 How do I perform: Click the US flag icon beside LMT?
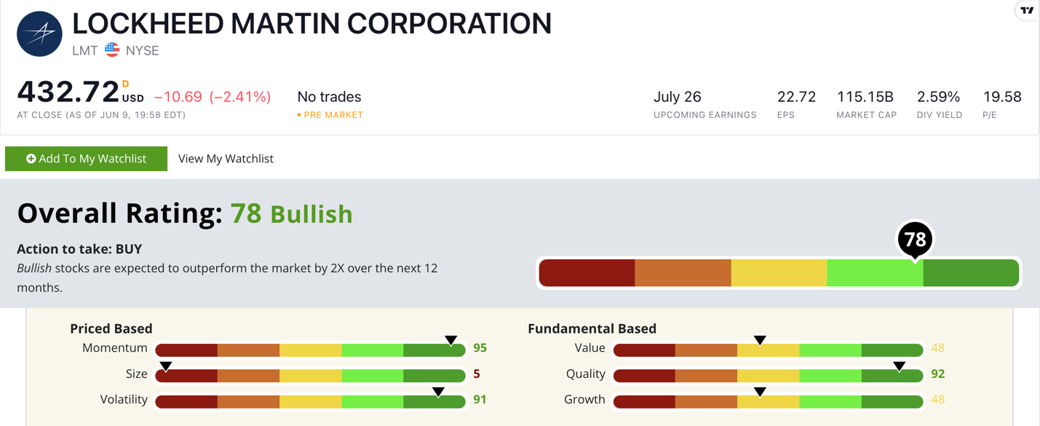pos(112,50)
